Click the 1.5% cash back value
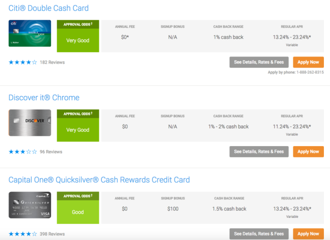The height and width of the screenshot is (240, 330). click(229, 209)
